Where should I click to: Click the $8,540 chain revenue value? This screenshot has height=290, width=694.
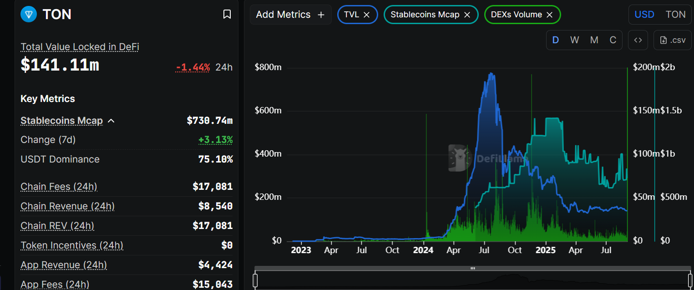[x=216, y=206]
